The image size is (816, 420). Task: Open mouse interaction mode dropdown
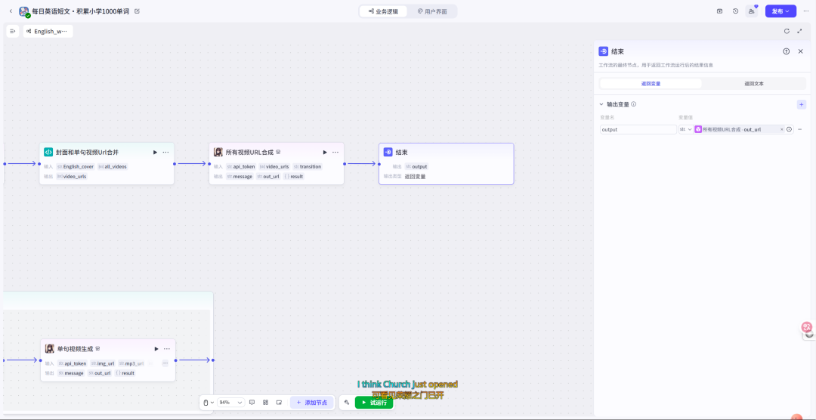click(x=209, y=403)
